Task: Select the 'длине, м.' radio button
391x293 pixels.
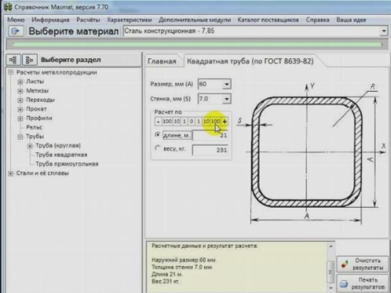Action: tap(158, 135)
